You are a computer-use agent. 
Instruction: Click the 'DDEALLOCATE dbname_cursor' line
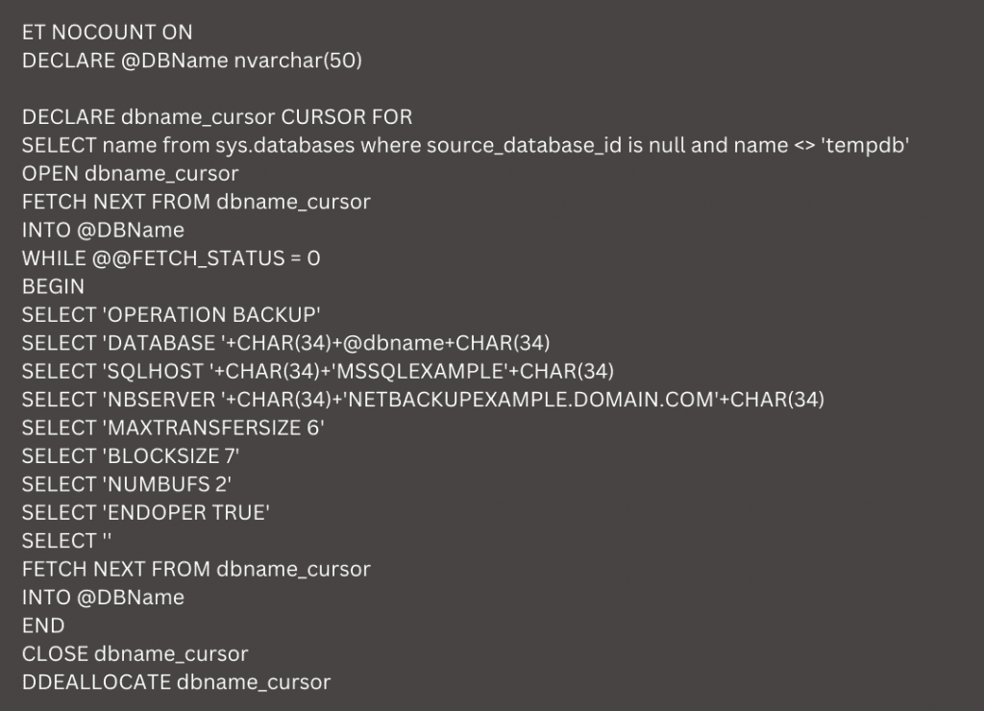(177, 682)
